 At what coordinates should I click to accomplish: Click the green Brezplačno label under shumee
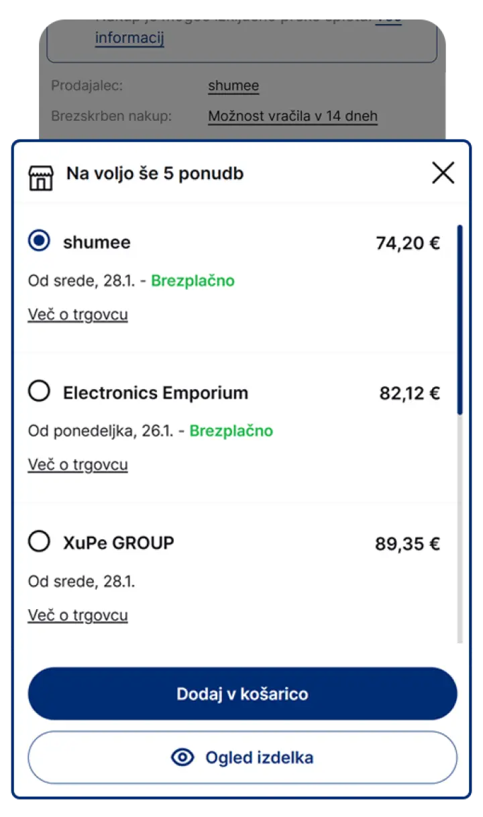193,280
